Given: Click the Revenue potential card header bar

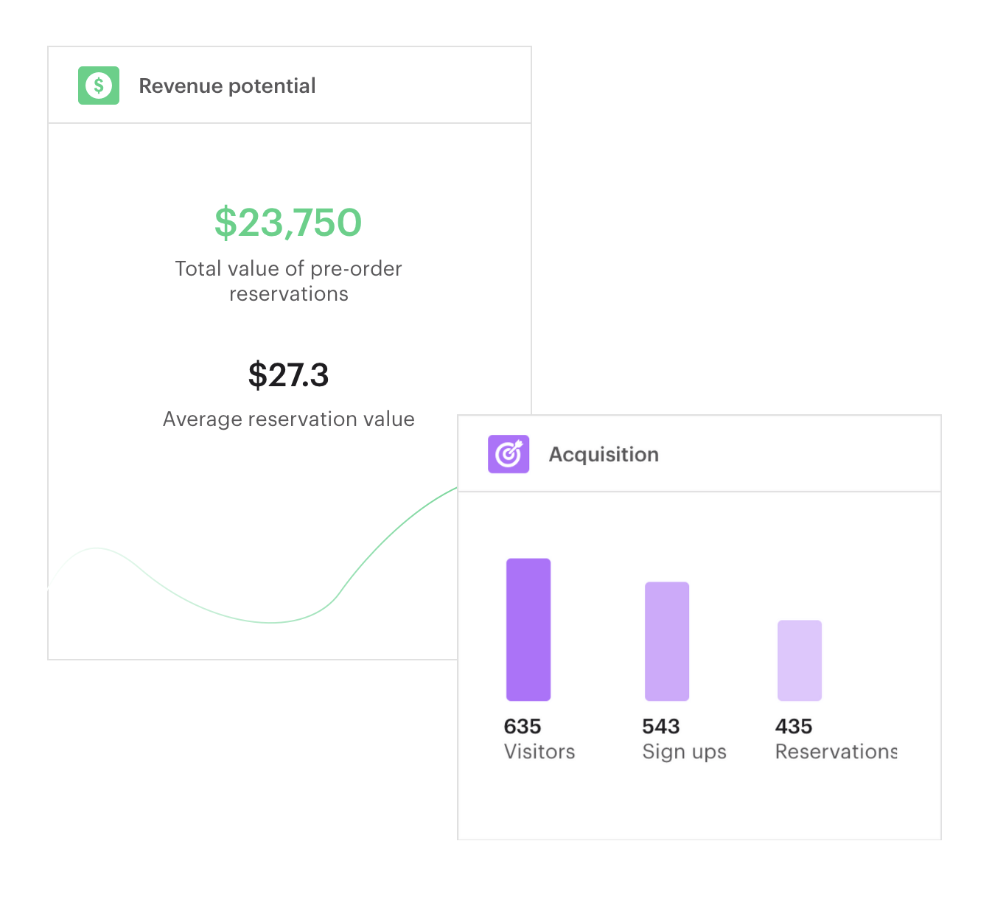Looking at the screenshot, I should click(290, 85).
